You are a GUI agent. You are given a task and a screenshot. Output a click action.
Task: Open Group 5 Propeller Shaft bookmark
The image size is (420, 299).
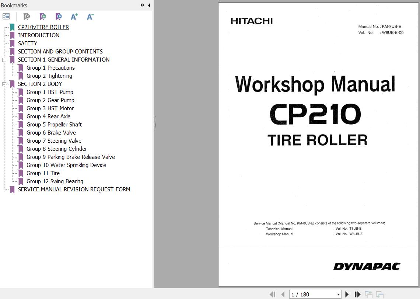click(54, 124)
